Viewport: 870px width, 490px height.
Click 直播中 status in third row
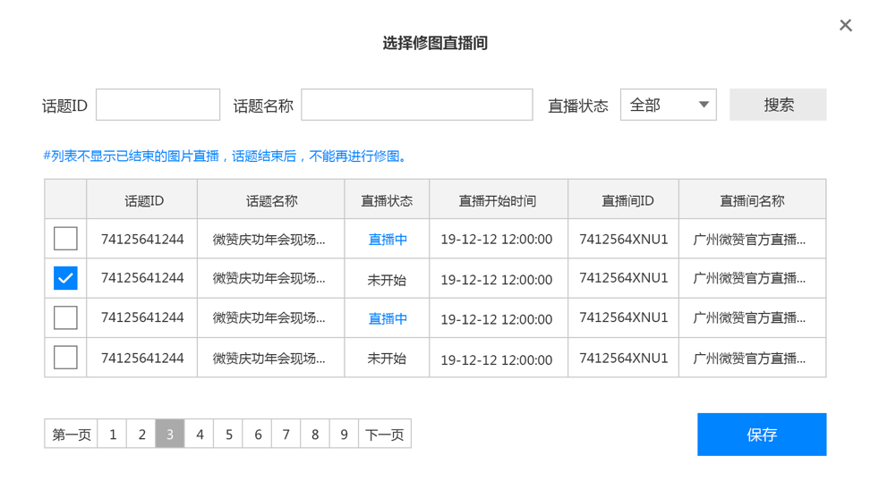(x=388, y=319)
